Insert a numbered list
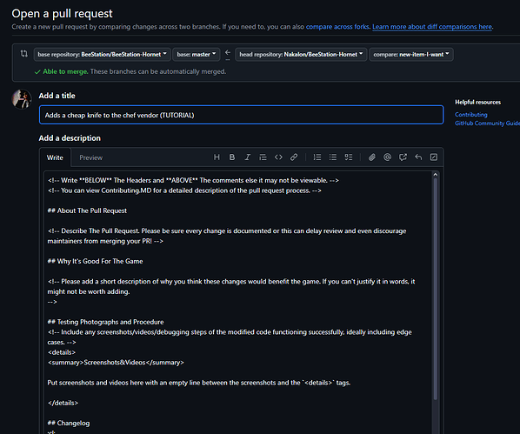 coord(317,157)
